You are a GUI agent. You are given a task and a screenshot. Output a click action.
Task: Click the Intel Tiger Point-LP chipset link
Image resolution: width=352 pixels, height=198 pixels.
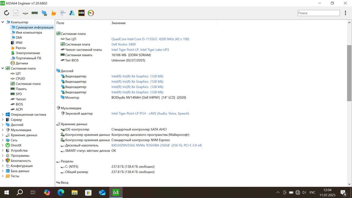140,50
